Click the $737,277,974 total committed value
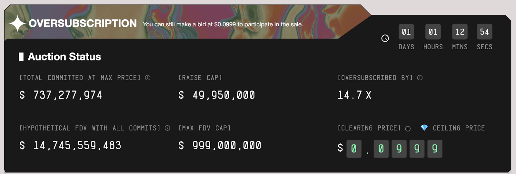 (x=61, y=95)
